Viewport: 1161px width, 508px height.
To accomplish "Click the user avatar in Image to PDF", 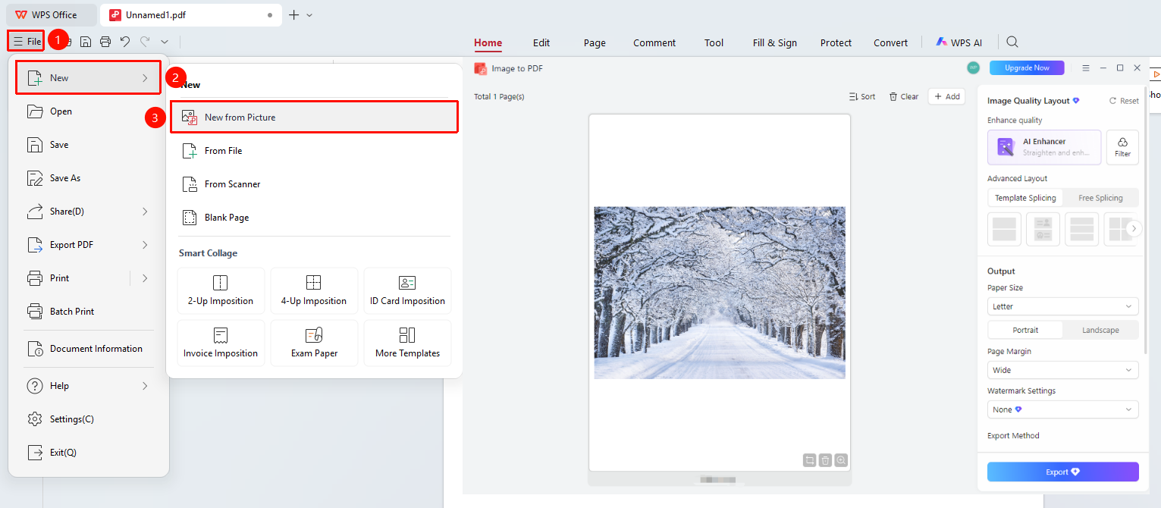I will click(973, 68).
